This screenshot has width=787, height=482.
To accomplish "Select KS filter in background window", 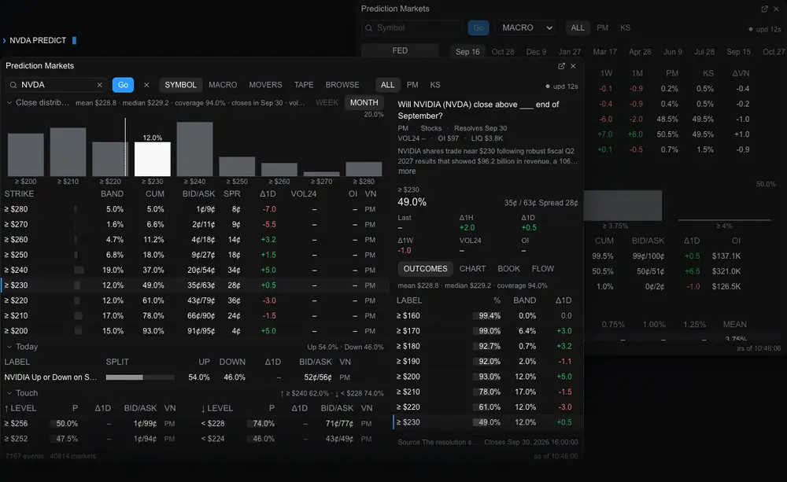I will [x=625, y=28].
